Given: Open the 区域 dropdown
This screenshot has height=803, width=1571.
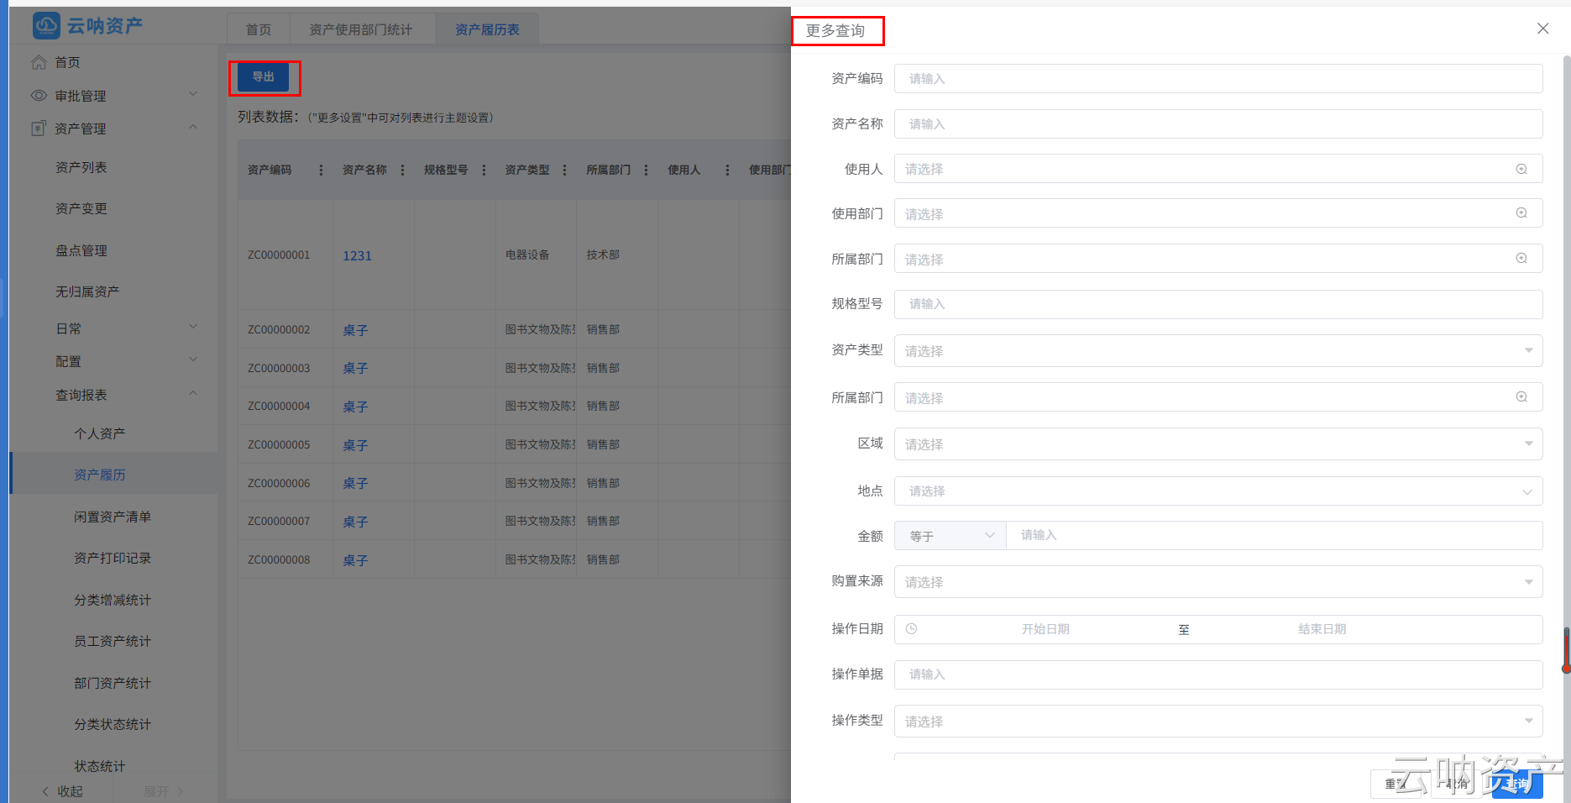Looking at the screenshot, I should pyautogui.click(x=1218, y=444).
